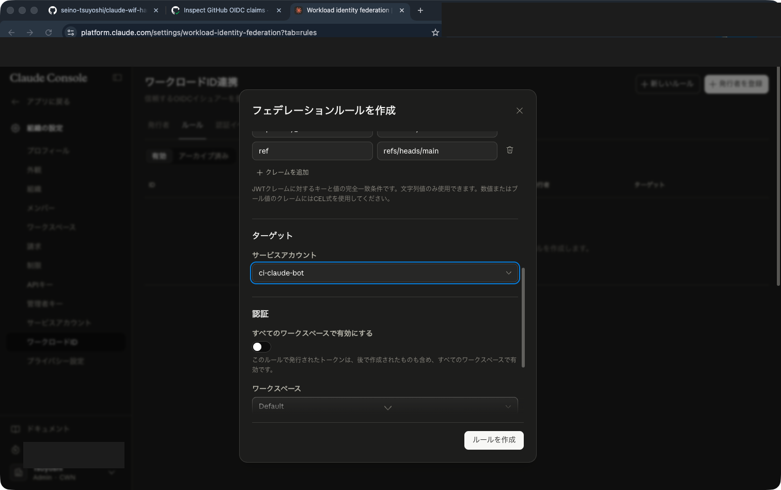Close the seino-tsuyoshi/claude-wif tab
Image resolution: width=781 pixels, height=490 pixels.
[x=156, y=10]
